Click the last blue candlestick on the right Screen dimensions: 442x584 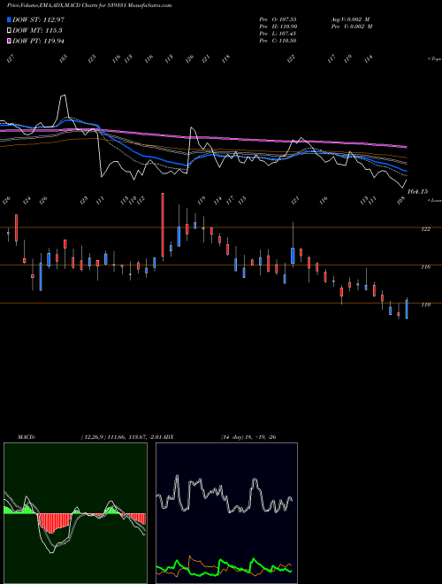[407, 309]
